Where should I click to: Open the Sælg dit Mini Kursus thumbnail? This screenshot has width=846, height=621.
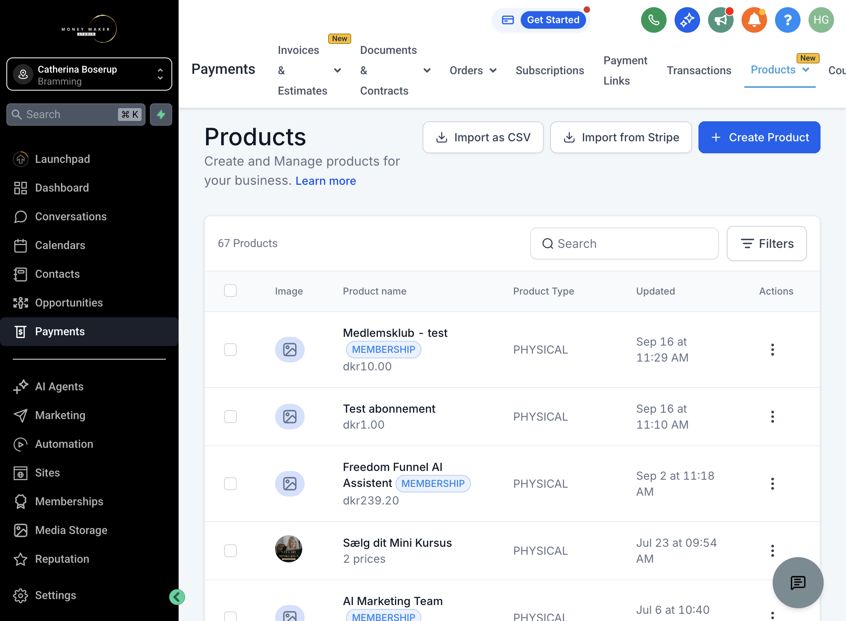pos(289,549)
